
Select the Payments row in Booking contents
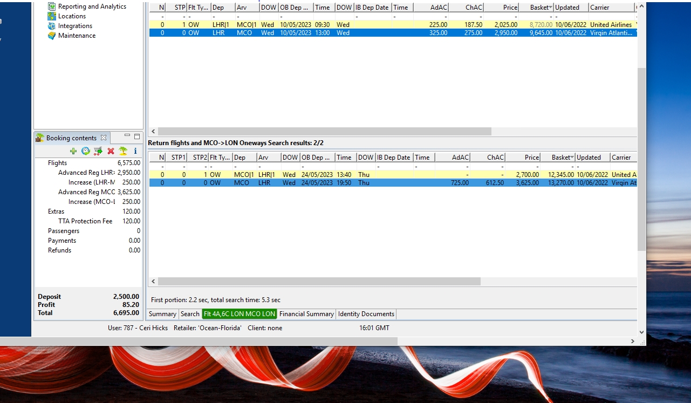[x=88, y=241]
